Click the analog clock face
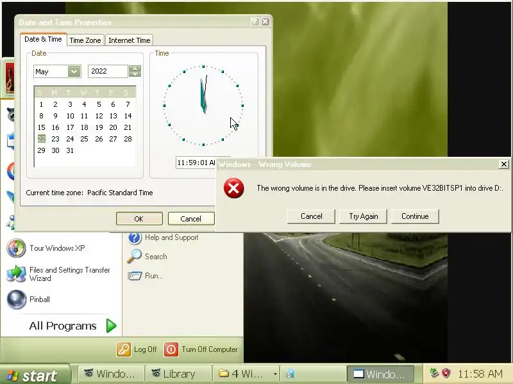The image size is (513, 384). (x=203, y=105)
